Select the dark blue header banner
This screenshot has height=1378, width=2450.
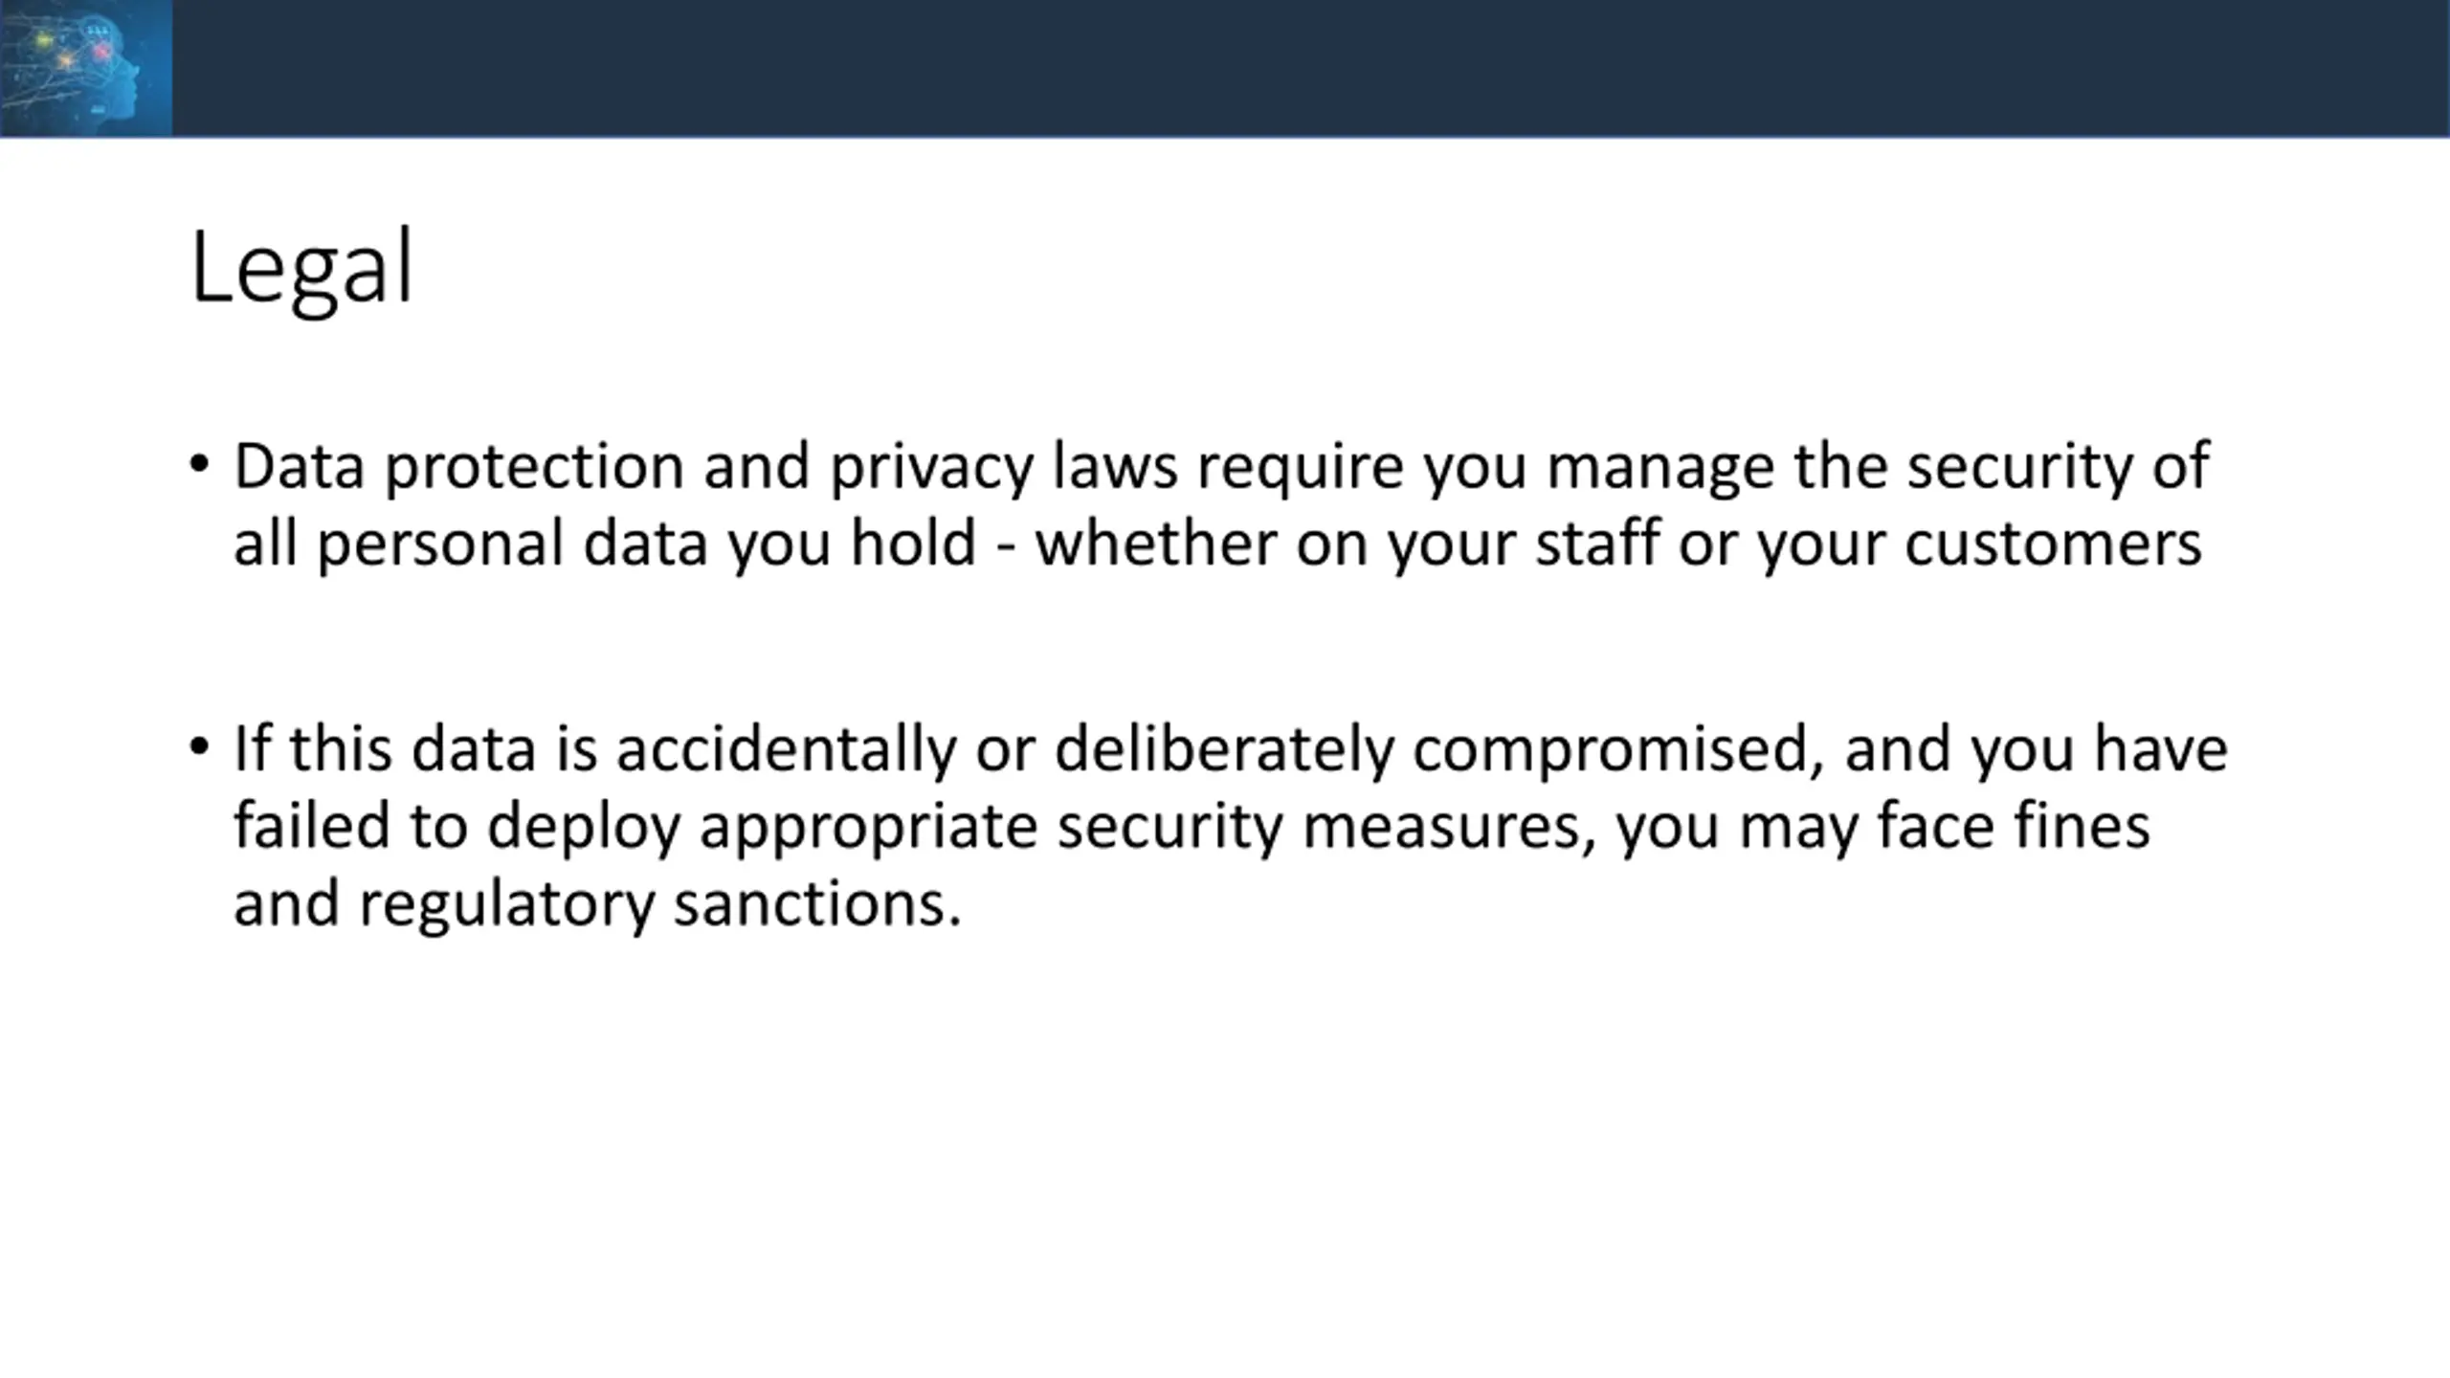[x=1225, y=68]
